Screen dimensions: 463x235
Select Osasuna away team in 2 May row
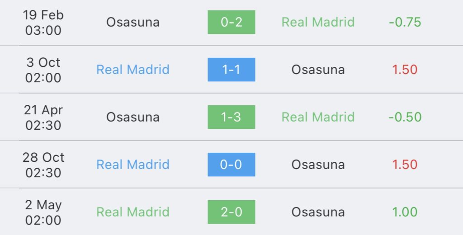318,212
